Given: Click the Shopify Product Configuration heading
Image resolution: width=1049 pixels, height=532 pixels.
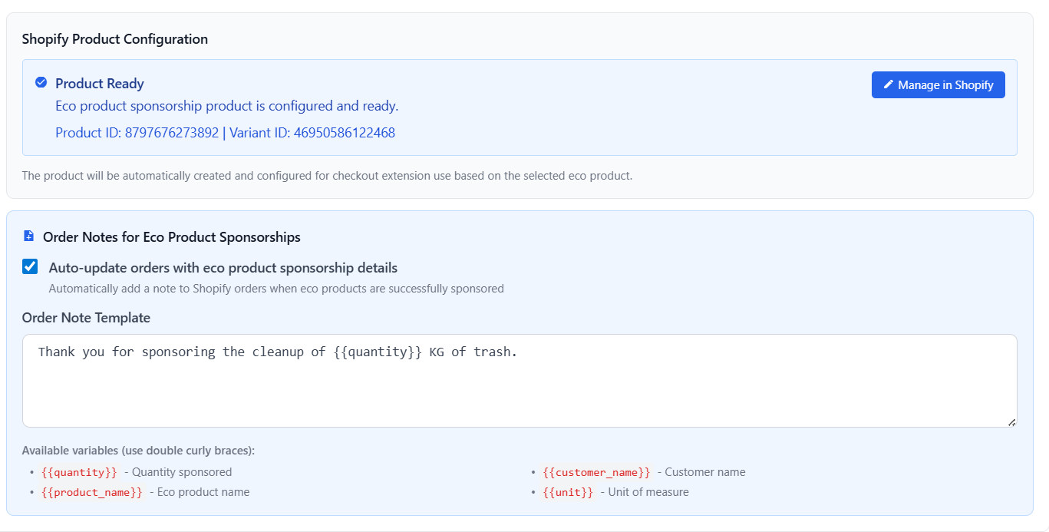Looking at the screenshot, I should coord(114,38).
